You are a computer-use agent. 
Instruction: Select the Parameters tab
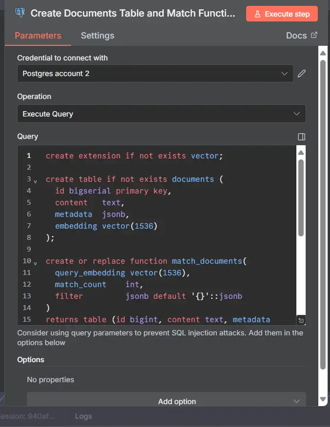(x=38, y=36)
